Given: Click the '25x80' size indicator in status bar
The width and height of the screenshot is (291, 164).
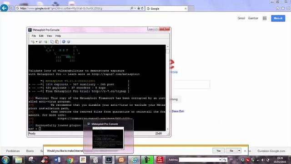Looking at the screenshot, I should click(x=159, y=133).
